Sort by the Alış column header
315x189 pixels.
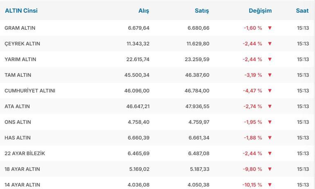click(x=144, y=11)
